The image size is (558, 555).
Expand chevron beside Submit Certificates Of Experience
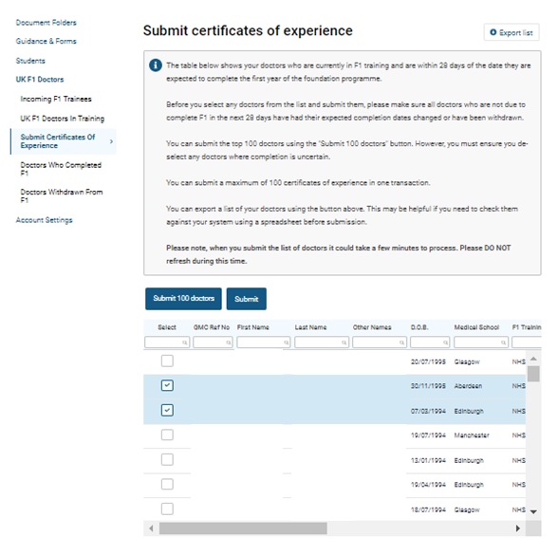(x=111, y=141)
